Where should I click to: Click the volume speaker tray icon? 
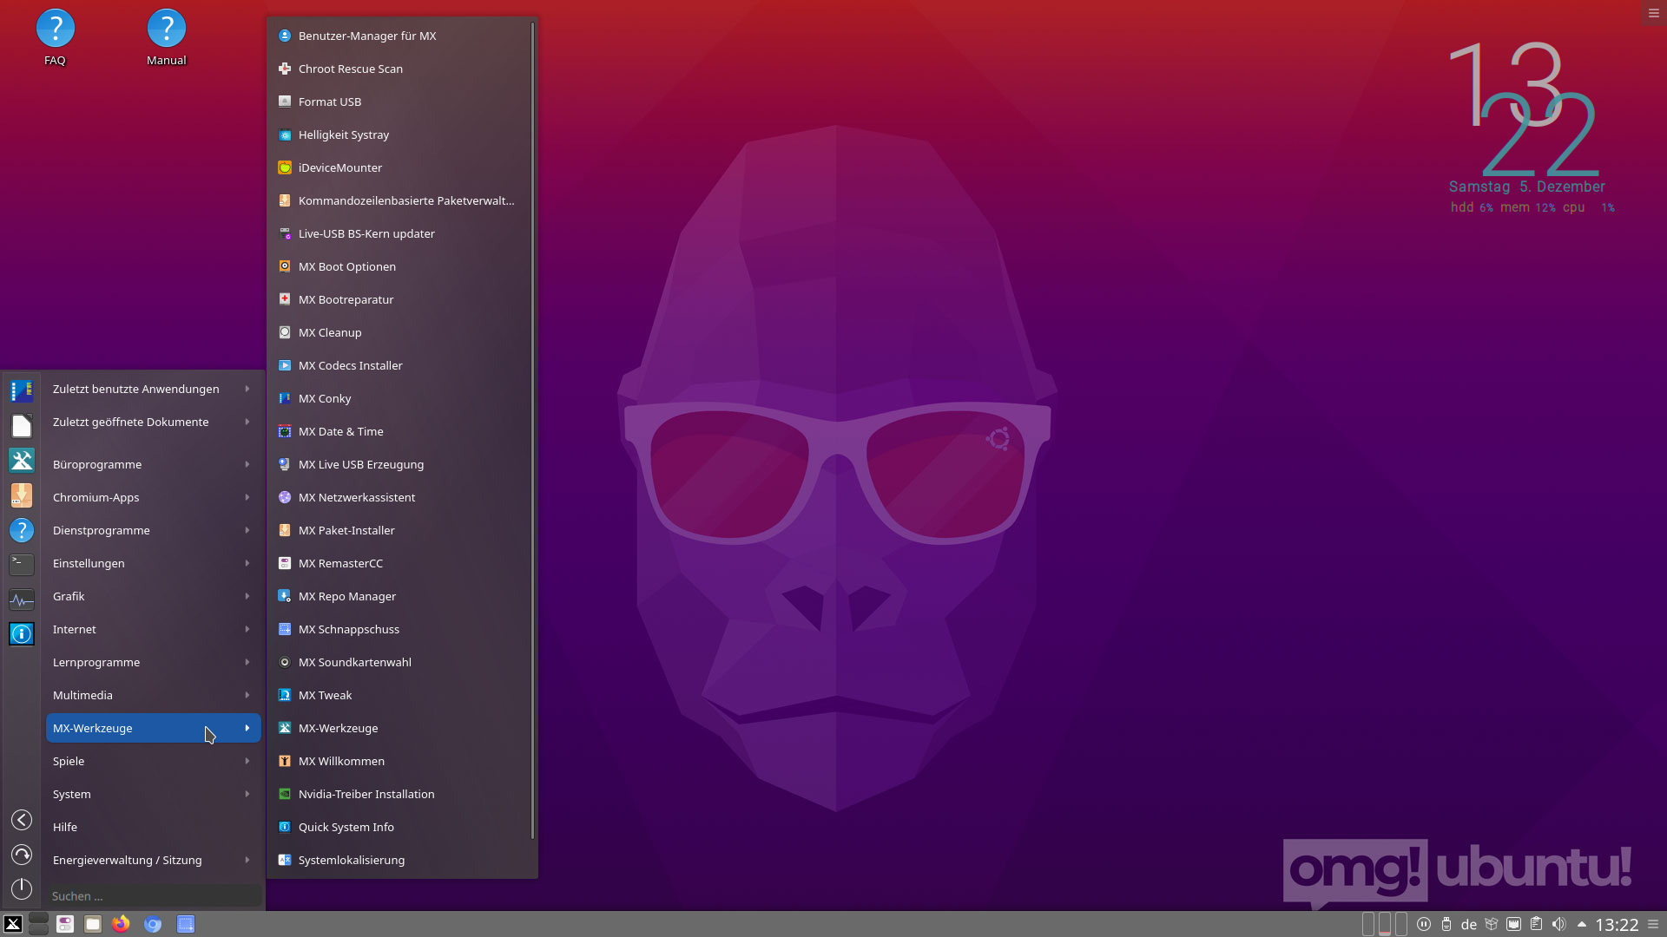click(x=1558, y=924)
